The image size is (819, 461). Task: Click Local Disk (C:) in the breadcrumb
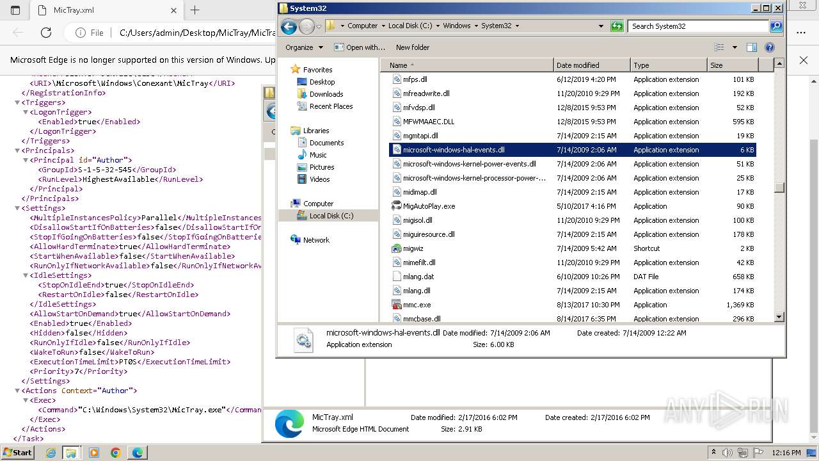411,26
